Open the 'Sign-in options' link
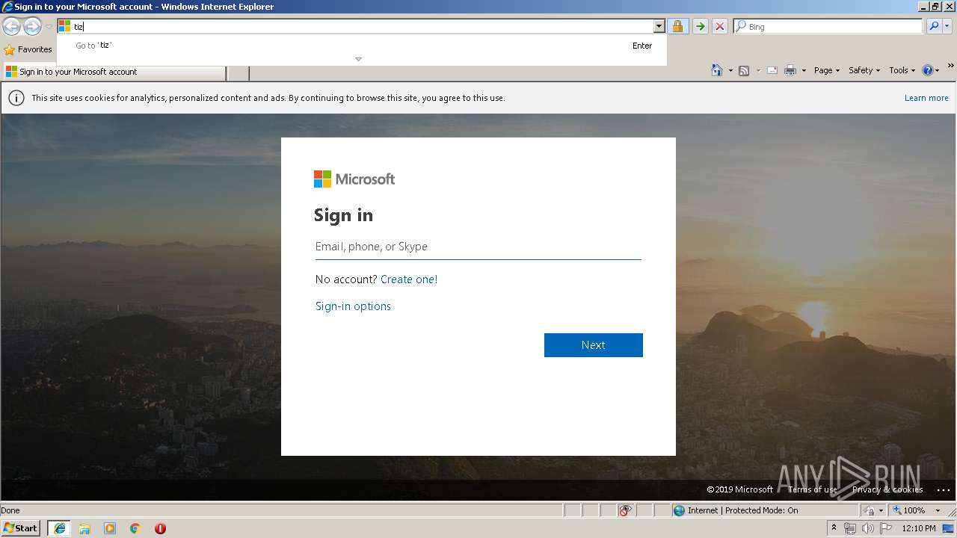Viewport: 957px width, 538px height. [x=353, y=306]
